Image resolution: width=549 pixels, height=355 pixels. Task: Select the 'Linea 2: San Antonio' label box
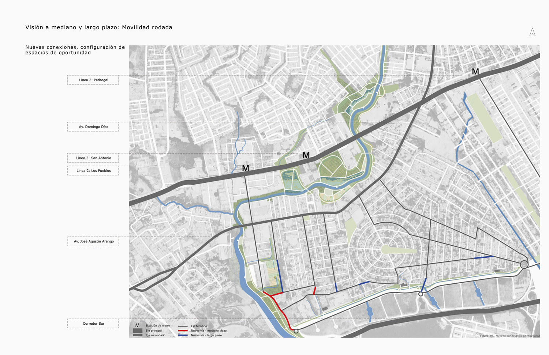tap(93, 158)
